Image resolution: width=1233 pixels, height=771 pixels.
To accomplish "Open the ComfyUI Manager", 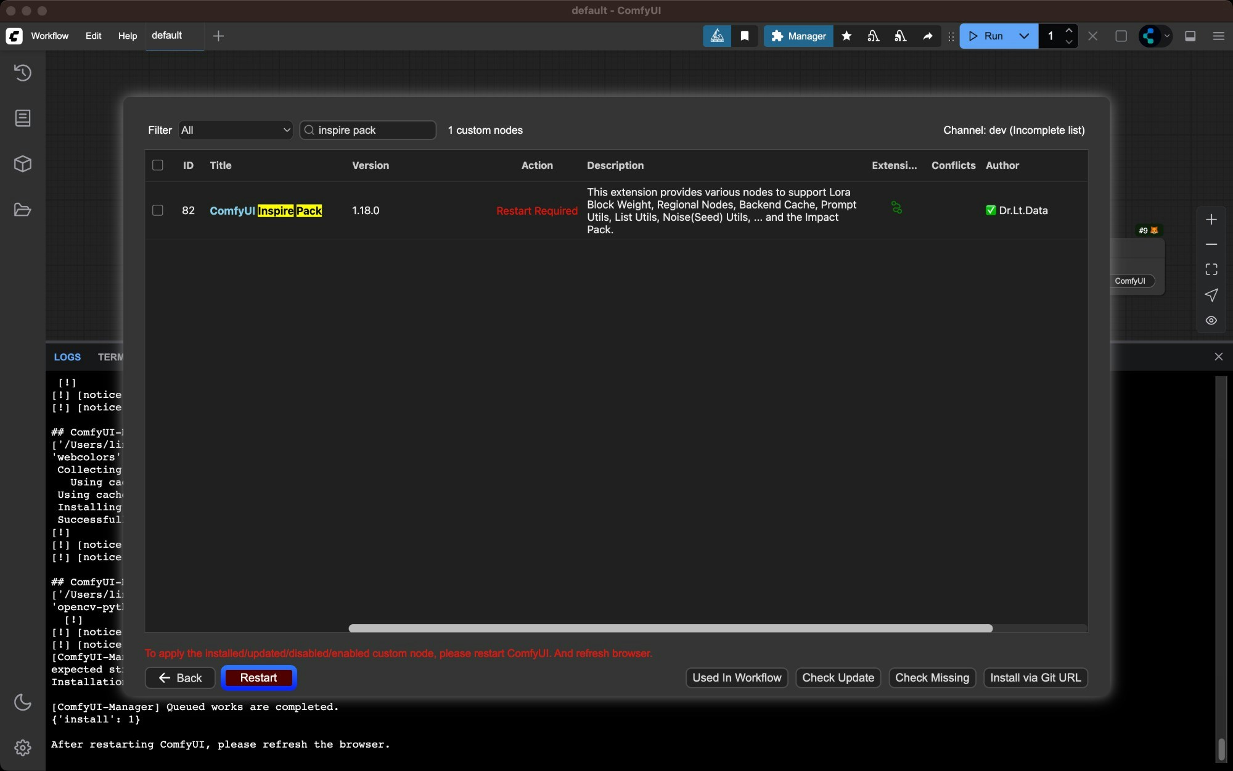I will coord(797,36).
